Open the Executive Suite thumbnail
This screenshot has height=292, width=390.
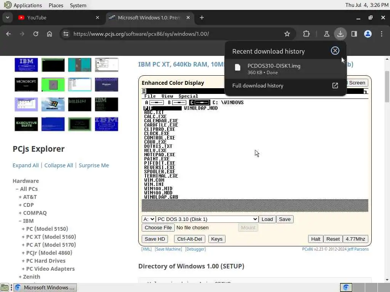click(26, 124)
